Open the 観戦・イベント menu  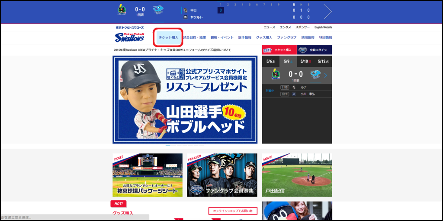(x=222, y=37)
